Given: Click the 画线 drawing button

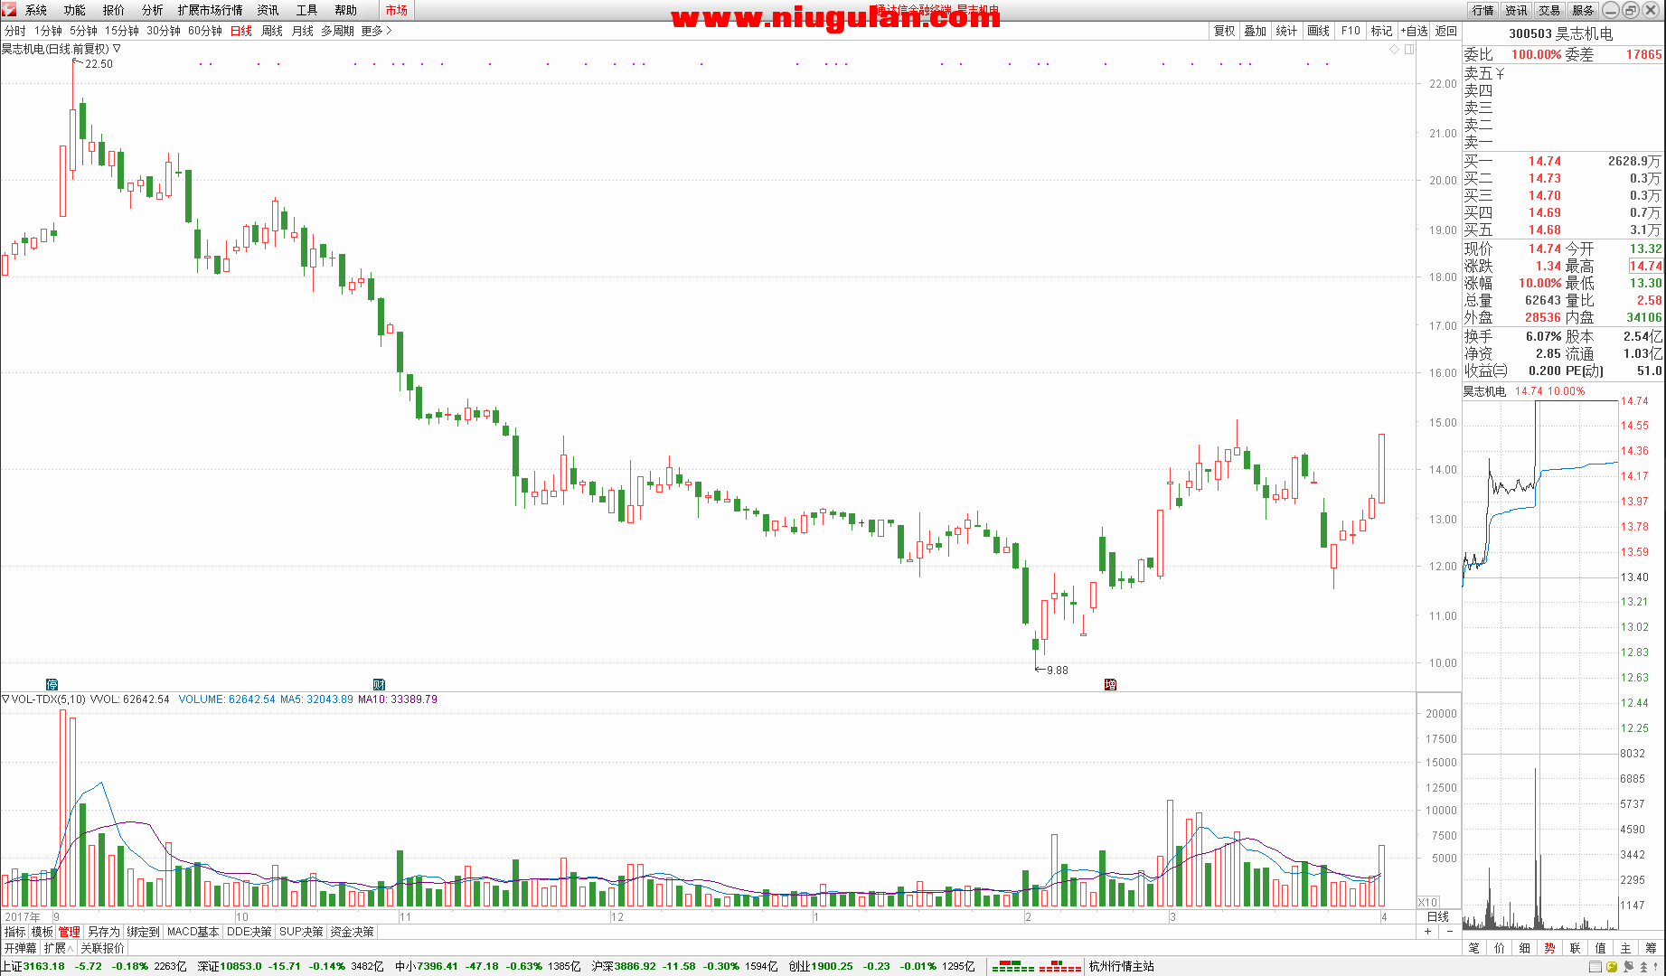Looking at the screenshot, I should [x=1319, y=31].
